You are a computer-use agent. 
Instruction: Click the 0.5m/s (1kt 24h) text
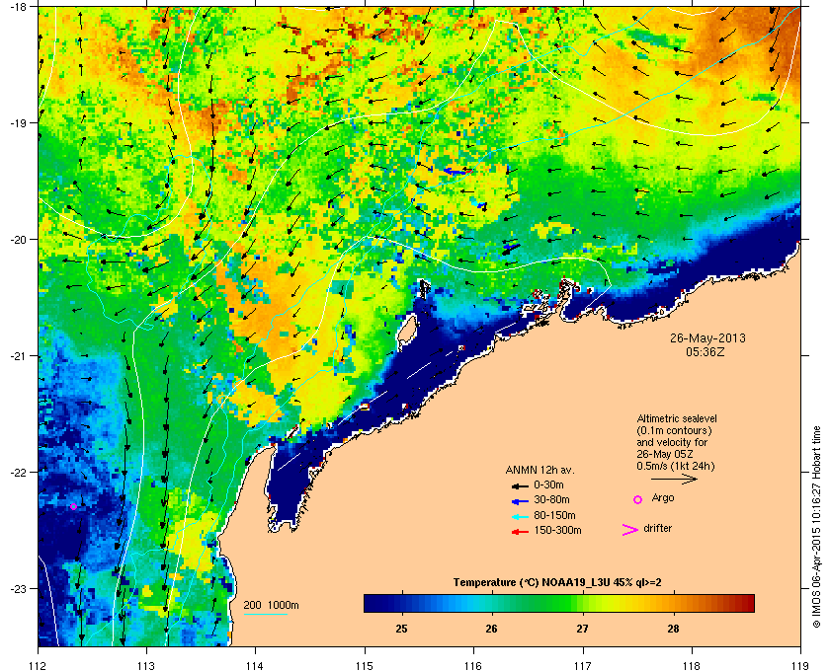click(x=676, y=467)
